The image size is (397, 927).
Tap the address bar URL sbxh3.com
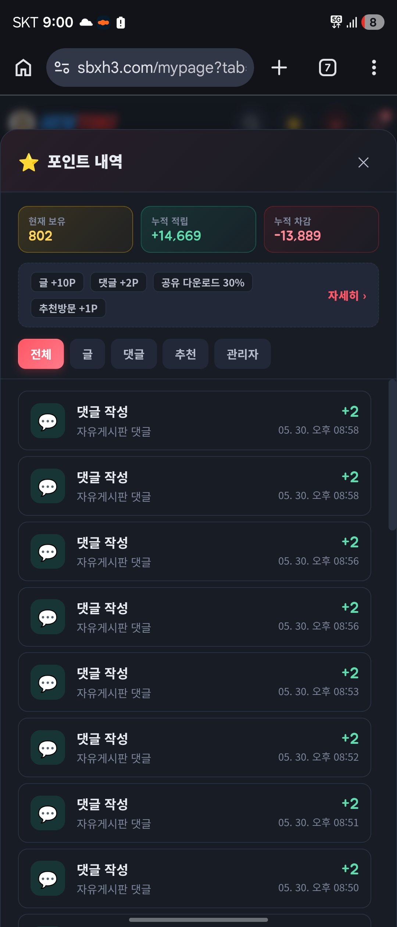pos(162,68)
